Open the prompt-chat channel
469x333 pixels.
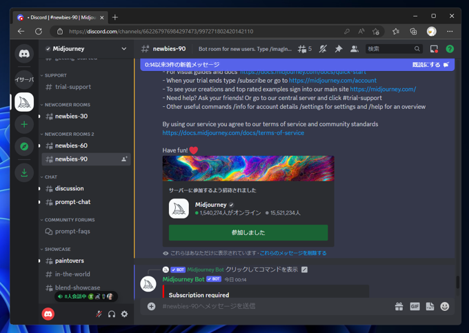pyautogui.click(x=86, y=202)
